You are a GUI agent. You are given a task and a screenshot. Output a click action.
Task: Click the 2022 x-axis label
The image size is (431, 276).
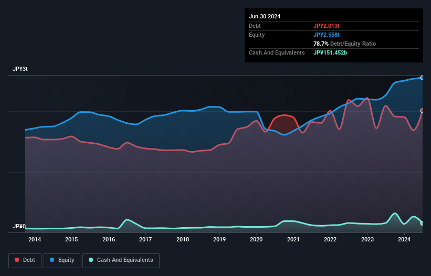coord(330,239)
